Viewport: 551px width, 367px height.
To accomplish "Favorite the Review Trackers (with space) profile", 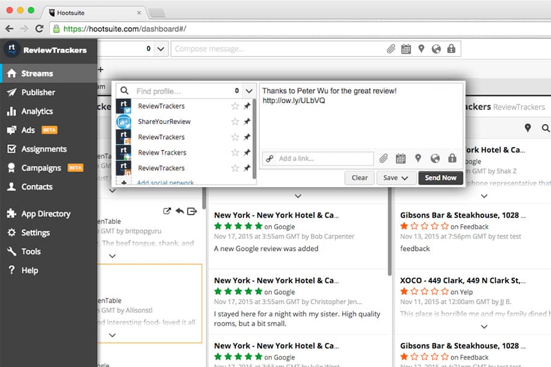I will tap(235, 153).
